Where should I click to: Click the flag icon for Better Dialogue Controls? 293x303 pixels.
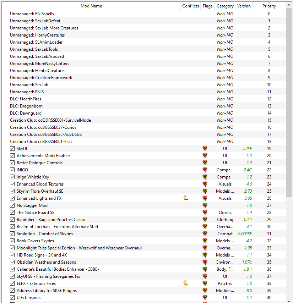(205, 163)
